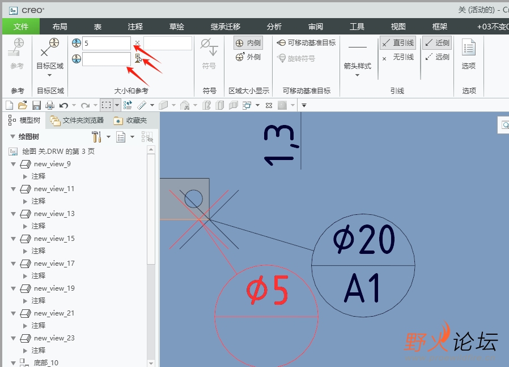Select 底部_10 in drawing tree

point(46,363)
